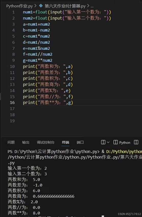
Task: Switch to the 输出 output tab
Action: pyautogui.click(x=26, y=142)
